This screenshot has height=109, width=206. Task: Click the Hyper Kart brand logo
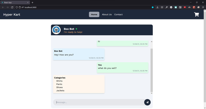coord(12,15)
